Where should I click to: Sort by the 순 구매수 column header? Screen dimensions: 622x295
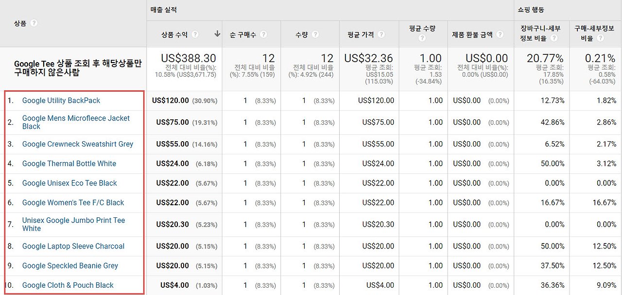243,34
